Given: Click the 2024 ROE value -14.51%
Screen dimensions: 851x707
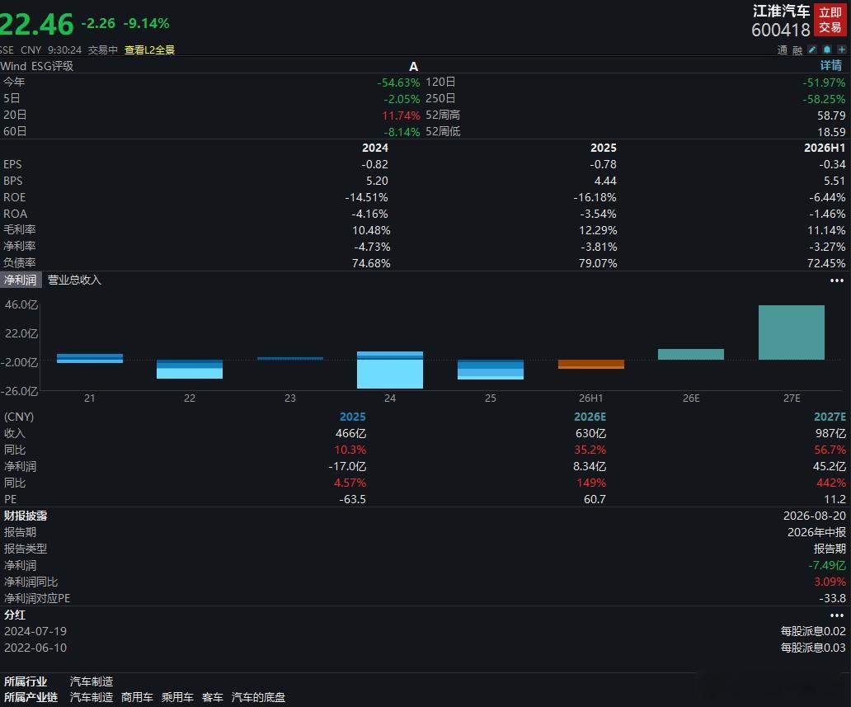Looking at the screenshot, I should click(367, 198).
